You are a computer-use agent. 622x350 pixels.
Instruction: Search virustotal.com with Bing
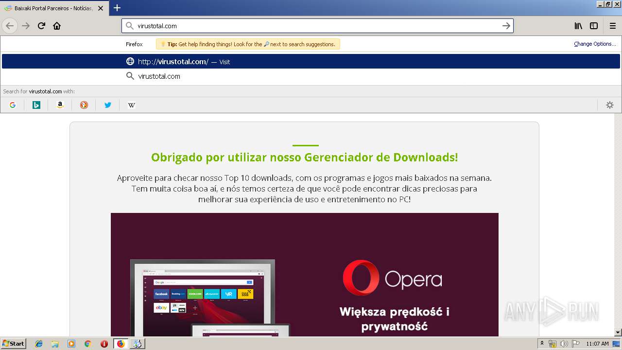click(x=36, y=105)
